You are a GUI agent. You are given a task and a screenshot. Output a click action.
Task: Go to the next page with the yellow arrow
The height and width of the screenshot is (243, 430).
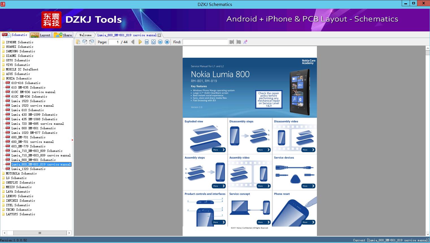[x=140, y=42]
